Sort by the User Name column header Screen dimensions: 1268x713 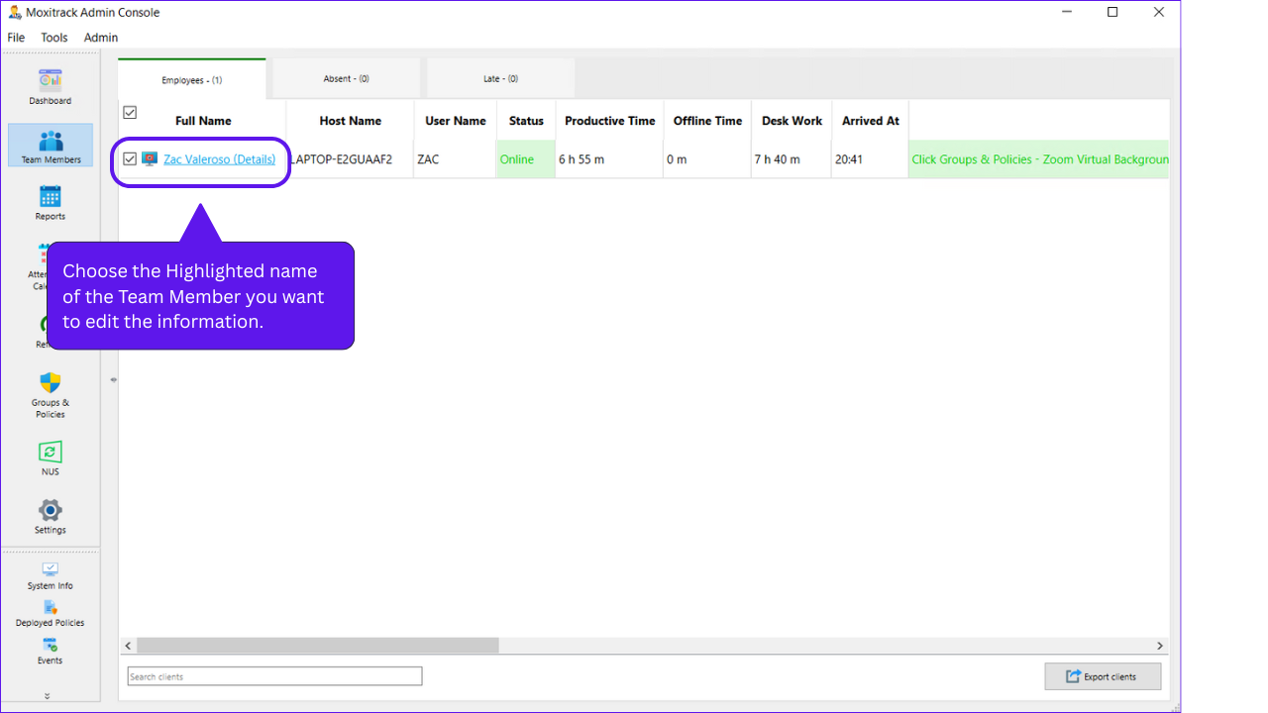[x=456, y=121]
